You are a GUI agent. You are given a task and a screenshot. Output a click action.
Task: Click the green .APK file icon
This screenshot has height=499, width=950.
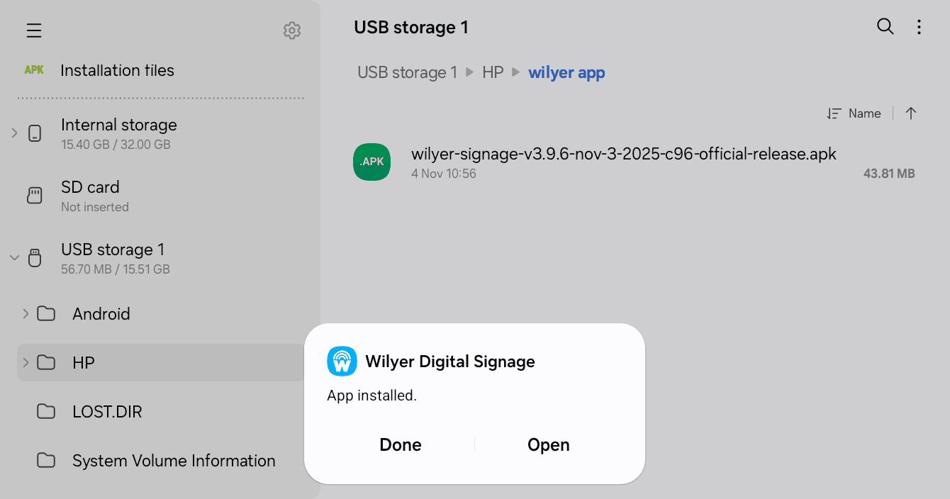coord(371,162)
